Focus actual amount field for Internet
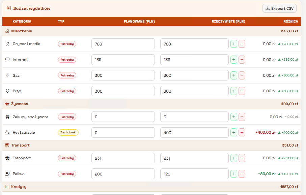The image size is (306, 195). coord(194,60)
